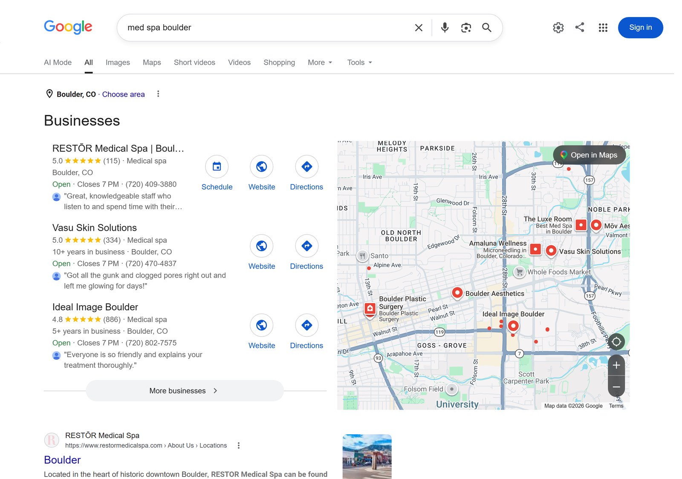Open the blue Boulder result title link
The width and height of the screenshot is (682, 479).
[62, 460]
